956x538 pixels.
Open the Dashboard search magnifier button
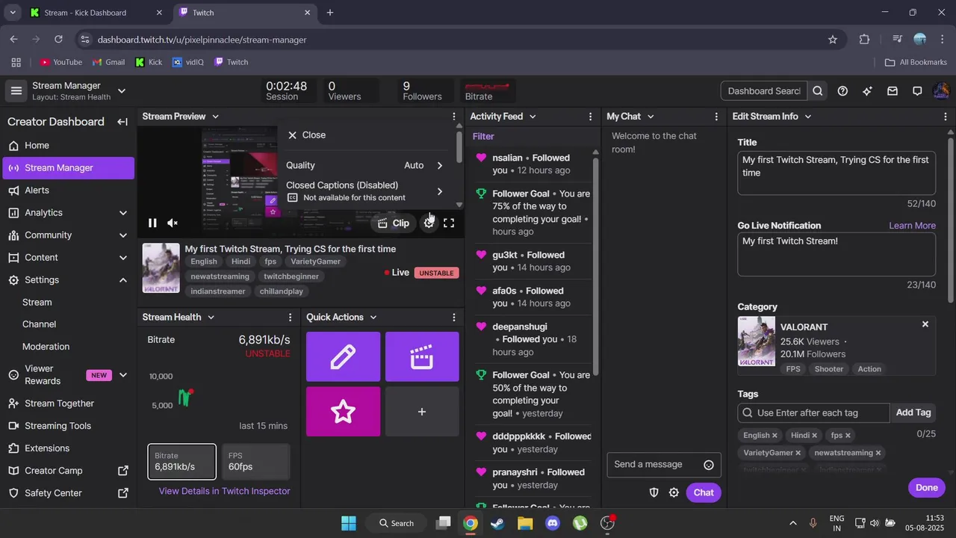click(818, 91)
